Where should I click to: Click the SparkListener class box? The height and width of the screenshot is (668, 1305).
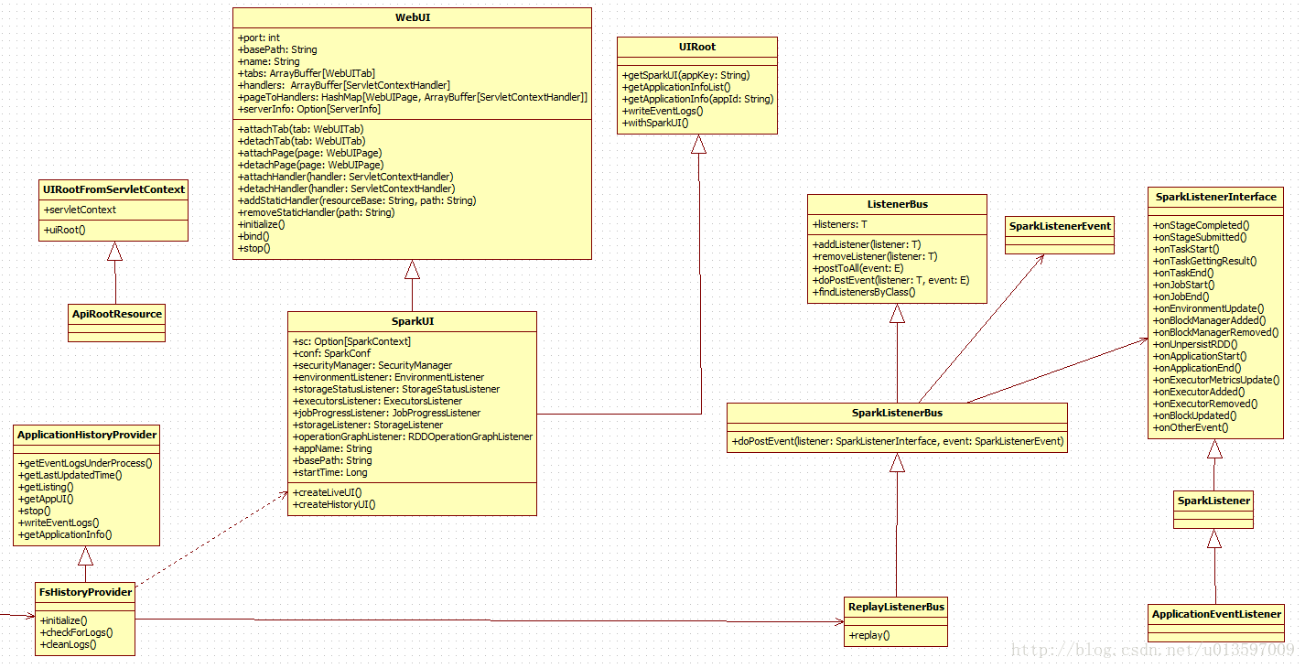click(x=1213, y=510)
